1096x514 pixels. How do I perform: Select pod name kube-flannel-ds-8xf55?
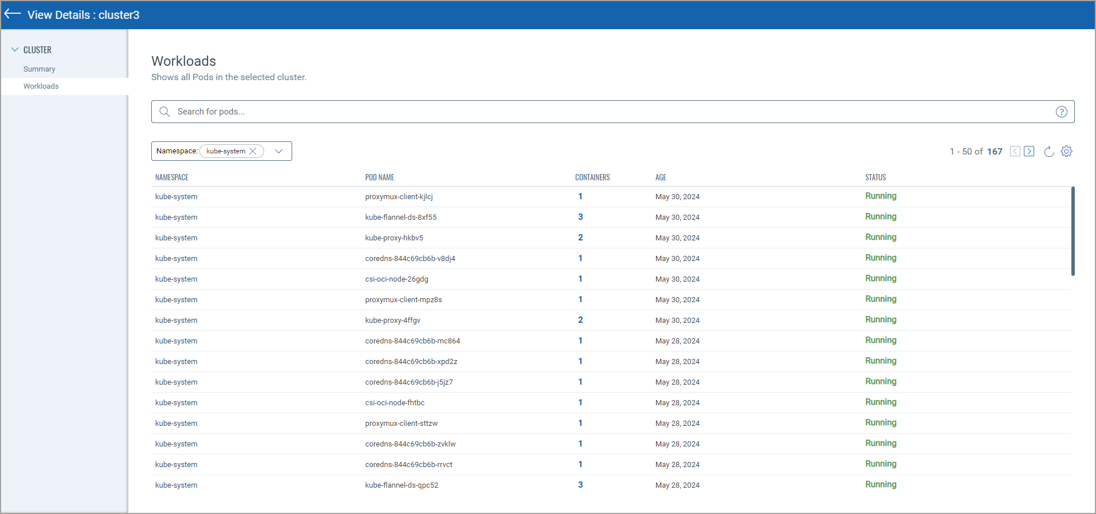point(401,218)
